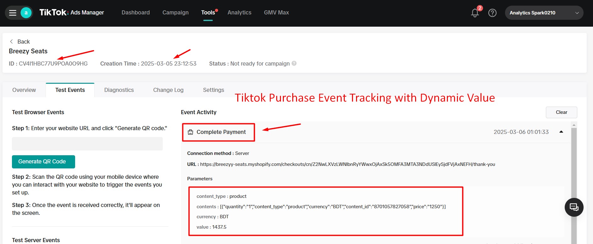The height and width of the screenshot is (244, 593).
Task: Open the GMV Max menu
Action: 276,13
